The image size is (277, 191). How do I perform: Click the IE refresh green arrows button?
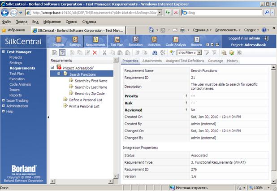point(168,13)
